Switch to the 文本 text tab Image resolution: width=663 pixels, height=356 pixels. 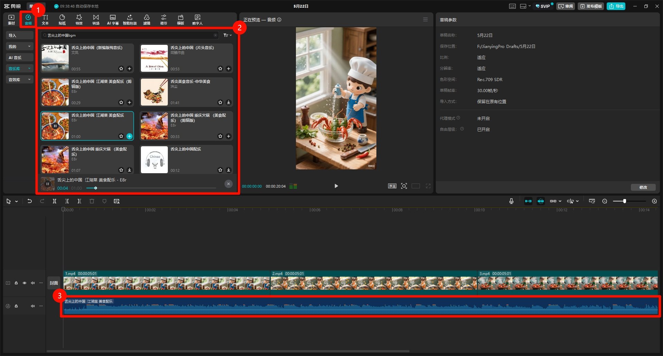point(45,20)
